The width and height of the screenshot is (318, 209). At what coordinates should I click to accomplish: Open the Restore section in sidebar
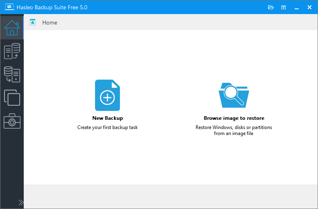pos(12,74)
